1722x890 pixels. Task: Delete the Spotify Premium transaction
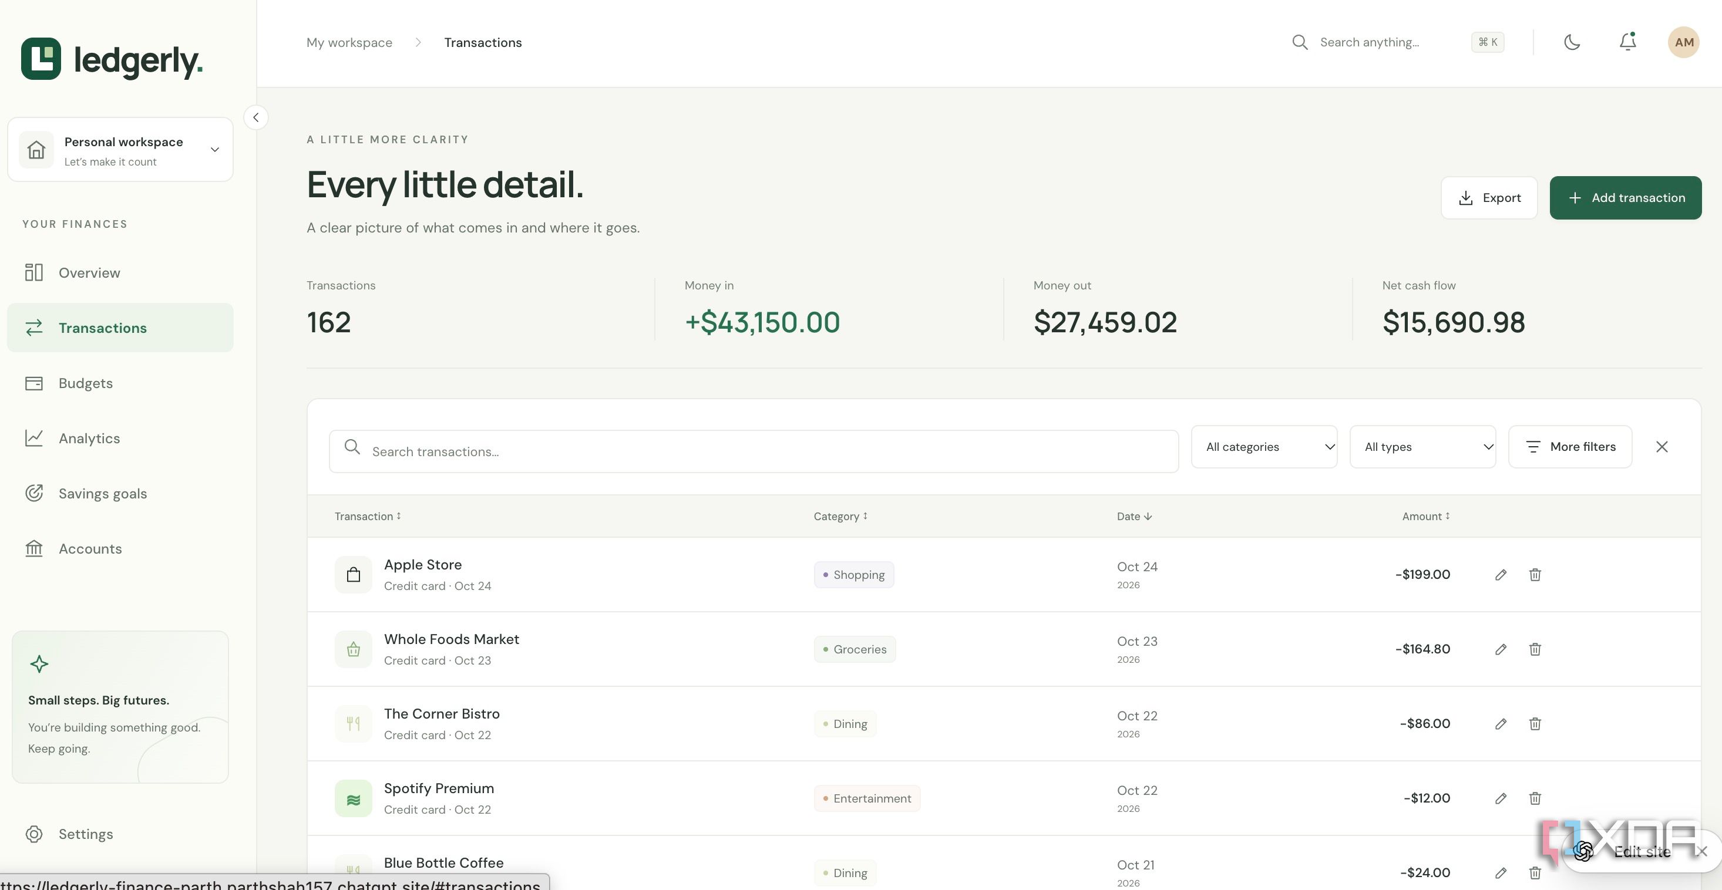pyautogui.click(x=1535, y=798)
